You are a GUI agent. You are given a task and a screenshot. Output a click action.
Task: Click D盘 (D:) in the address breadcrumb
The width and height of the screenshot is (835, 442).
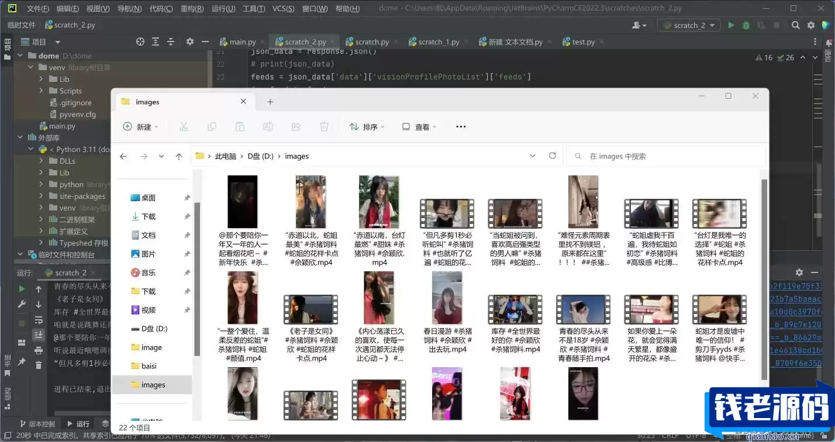pyautogui.click(x=261, y=156)
